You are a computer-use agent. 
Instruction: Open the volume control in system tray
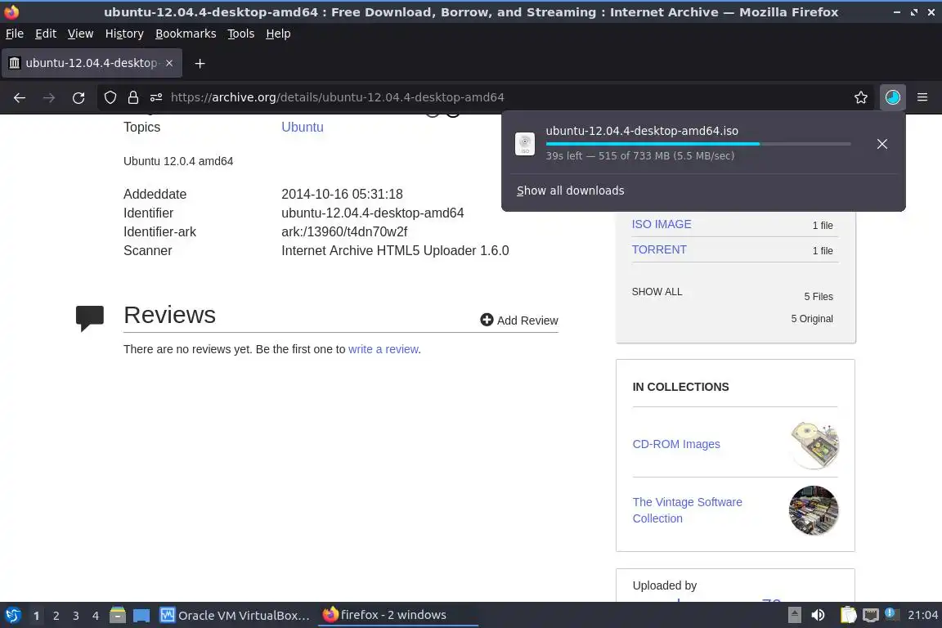coord(819,616)
